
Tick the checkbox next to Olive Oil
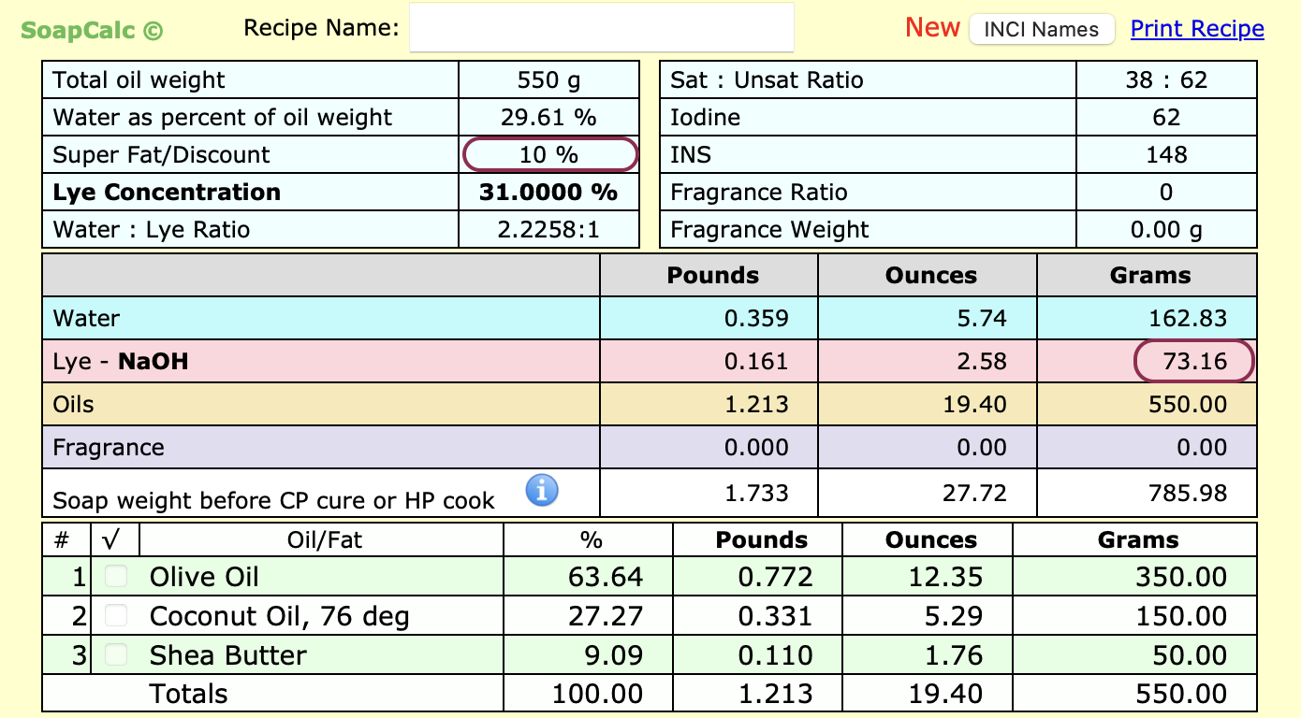coord(116,577)
